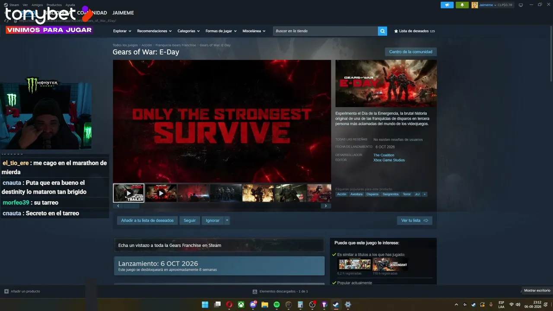
Task: Open File Explorer on the taskbar
Action: click(265, 305)
